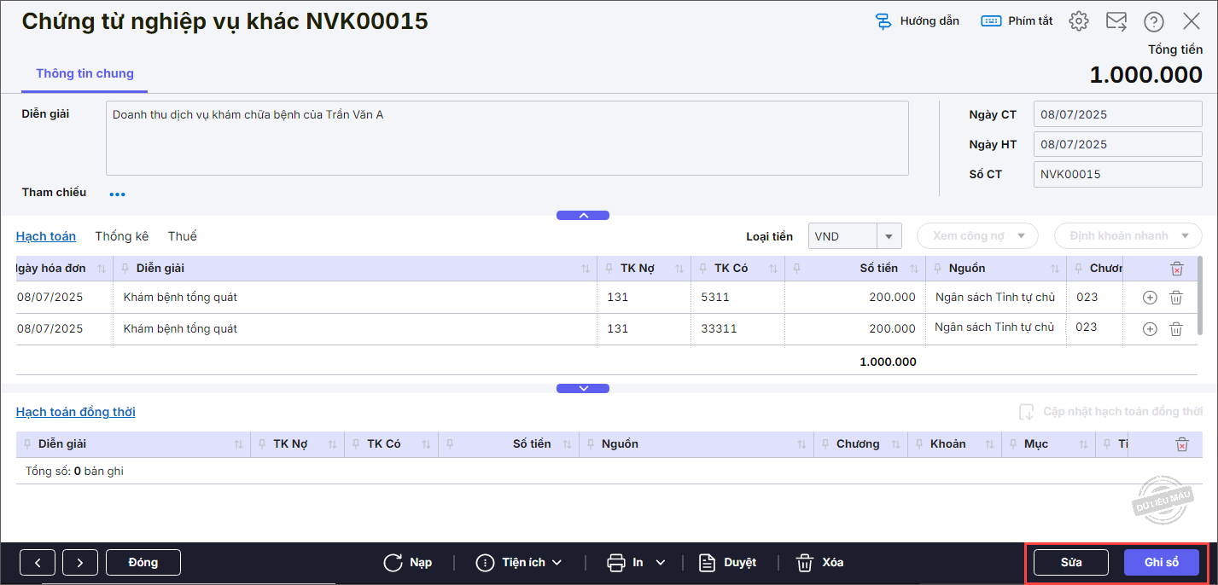Open the Hạch toán đồng thời link
The width and height of the screenshot is (1218, 585).
tap(76, 412)
